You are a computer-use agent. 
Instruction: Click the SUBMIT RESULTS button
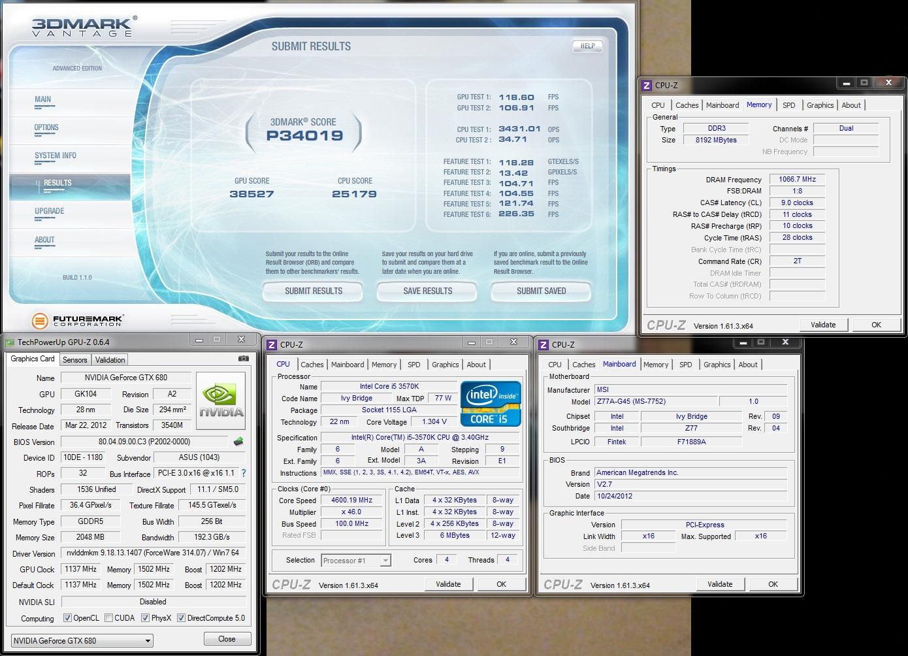click(x=314, y=291)
